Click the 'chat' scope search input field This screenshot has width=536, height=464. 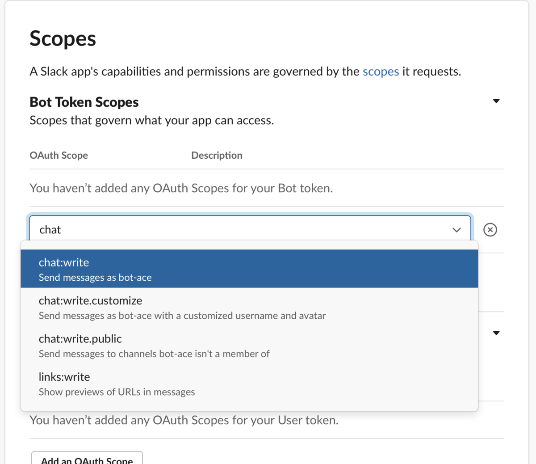pyautogui.click(x=250, y=229)
